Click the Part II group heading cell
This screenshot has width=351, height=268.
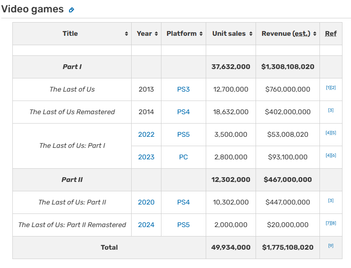(x=72, y=179)
